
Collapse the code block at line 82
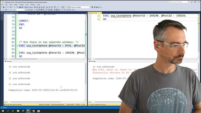coord(18,46)
